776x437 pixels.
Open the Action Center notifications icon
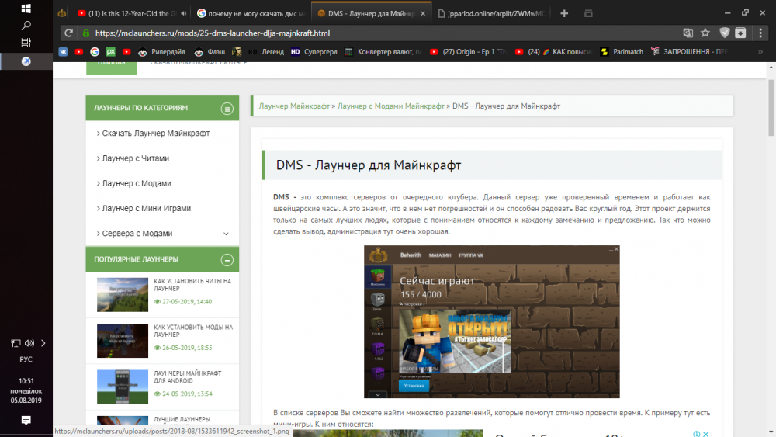26,420
